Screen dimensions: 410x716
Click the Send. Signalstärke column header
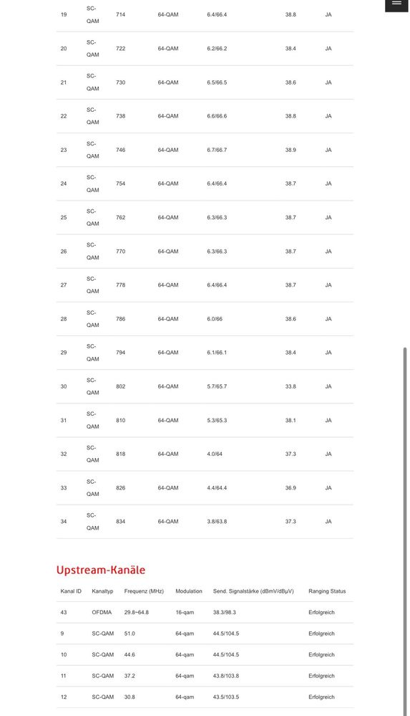[253, 591]
